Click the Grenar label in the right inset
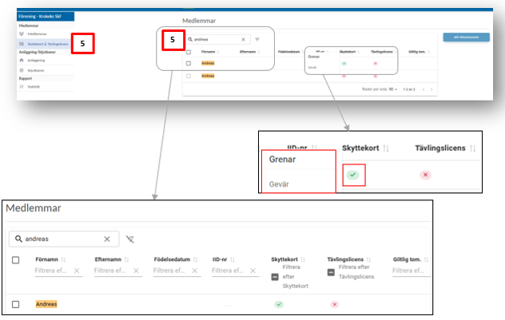Screen dimensions: 505x320 click(282, 159)
